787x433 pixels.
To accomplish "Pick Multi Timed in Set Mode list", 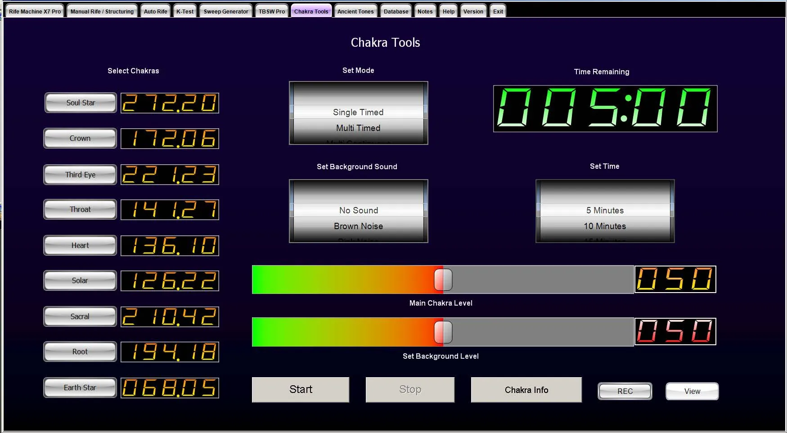I will click(358, 128).
